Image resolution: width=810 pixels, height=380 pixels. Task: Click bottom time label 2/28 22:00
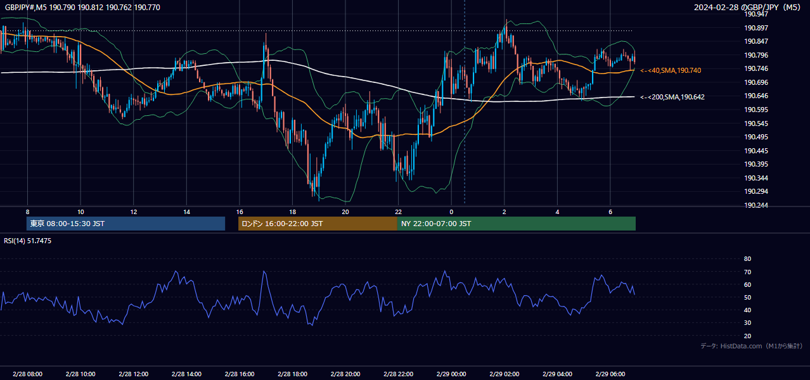point(399,374)
